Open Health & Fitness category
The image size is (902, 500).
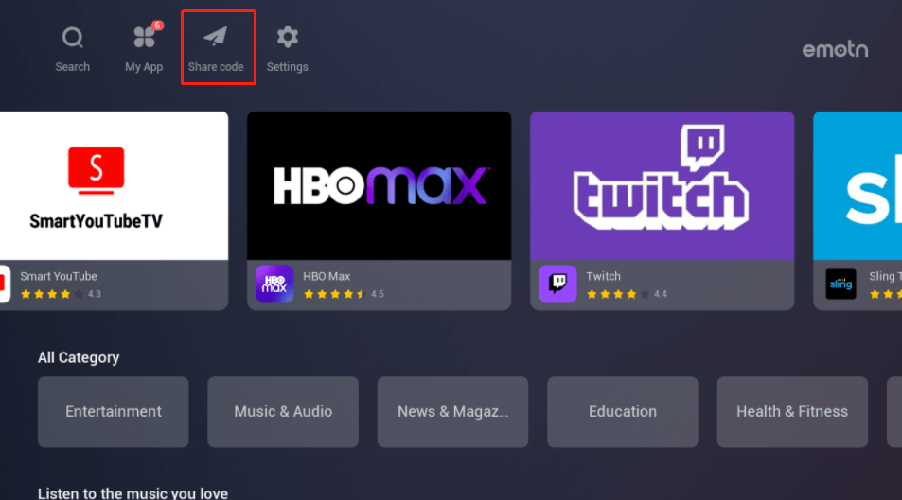click(x=792, y=412)
